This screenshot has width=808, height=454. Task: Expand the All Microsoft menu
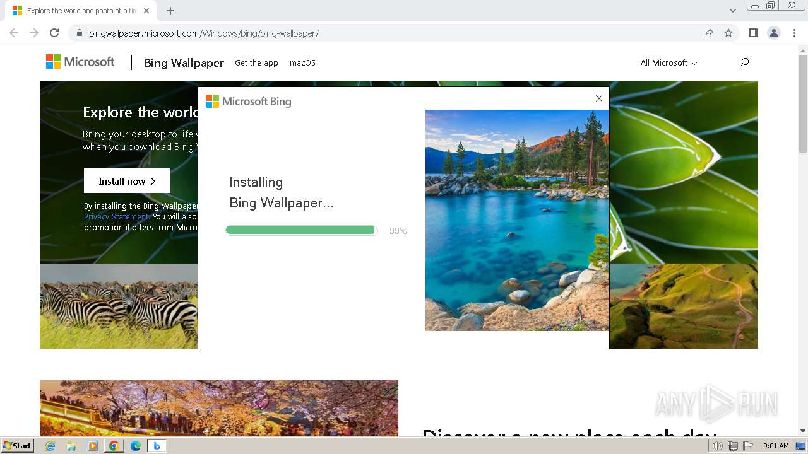(668, 62)
